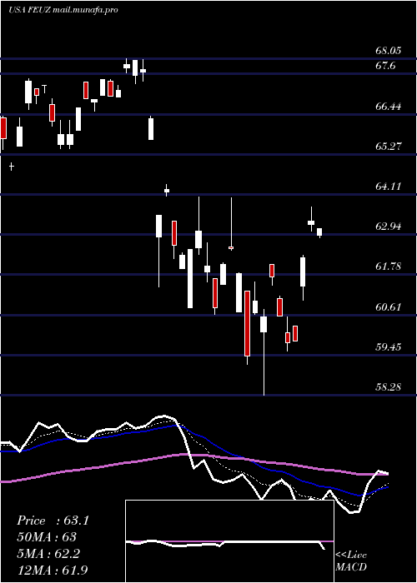
Task: Click the 66.44 price axis label
Action: (388, 107)
